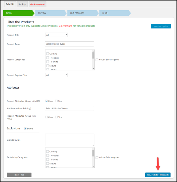Screen dimensions: 177x182
Task: Click the Select Attributes Values field
Action: point(69,108)
